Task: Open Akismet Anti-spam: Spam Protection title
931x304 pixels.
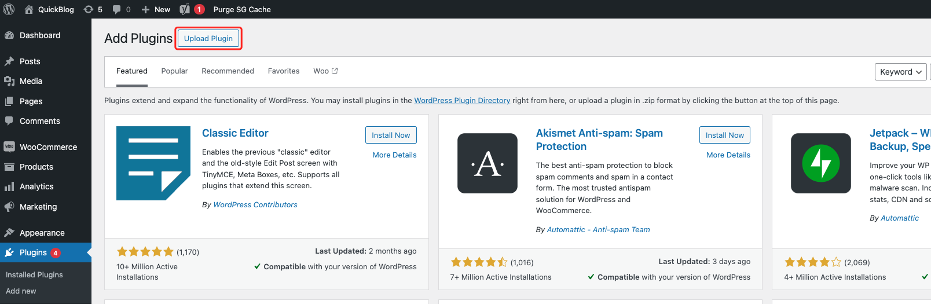Action: pos(599,140)
